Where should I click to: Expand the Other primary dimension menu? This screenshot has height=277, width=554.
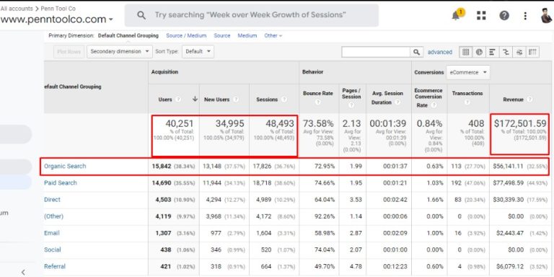[273, 35]
